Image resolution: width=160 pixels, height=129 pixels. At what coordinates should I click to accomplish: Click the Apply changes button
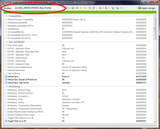(x=147, y=8)
